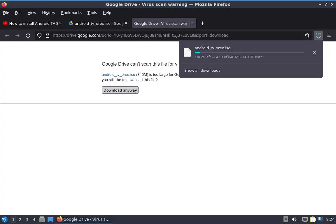
Task: Click the 8:24 taskbar clock
Action: coord(330,219)
